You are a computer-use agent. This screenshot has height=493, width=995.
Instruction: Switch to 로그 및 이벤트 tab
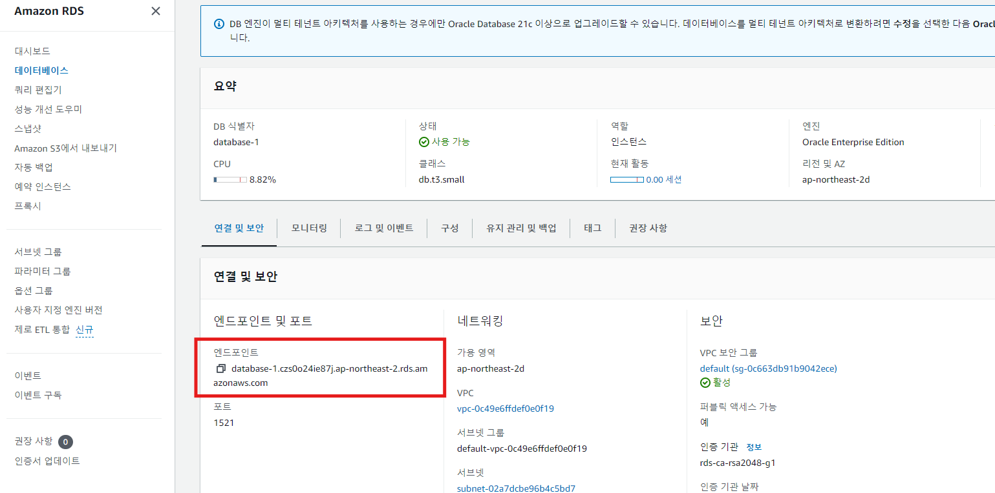tap(384, 228)
